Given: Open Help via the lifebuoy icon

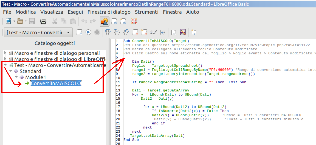Looking at the screenshot, I should tap(134, 21).
